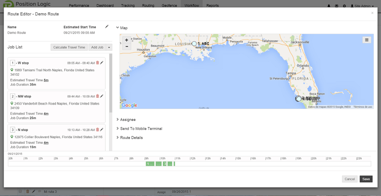381x196 pixels.
Task: Select the 5. ABC map marker
Action: point(194,44)
